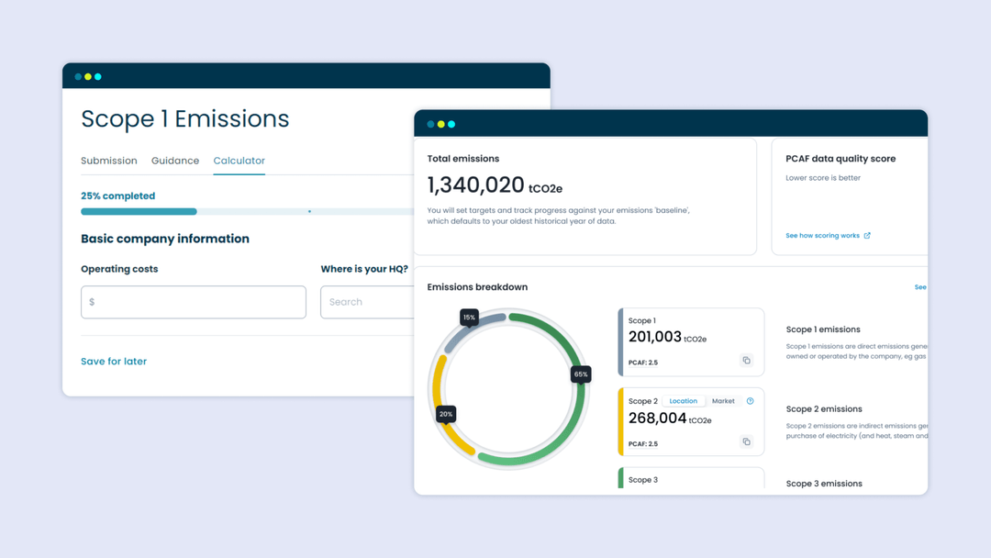The height and width of the screenshot is (558, 991).
Task: Open the Submission tab
Action: 109,161
